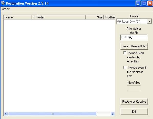Click the Exit button
This screenshot has height=119, width=153.
click(134, 112)
